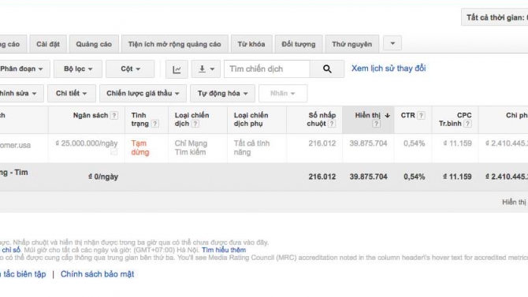Open the Chính sách bảo mật link
The height and width of the screenshot is (297, 528).
coord(97,274)
